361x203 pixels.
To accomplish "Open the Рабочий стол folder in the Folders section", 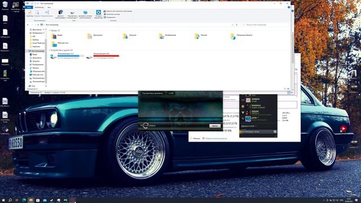I will [x=60, y=44].
